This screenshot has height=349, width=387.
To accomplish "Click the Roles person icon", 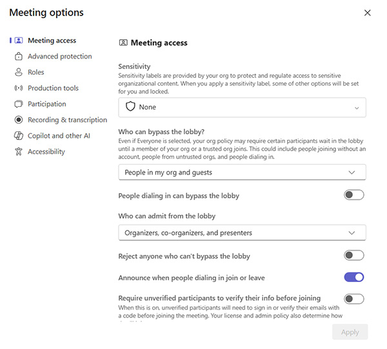I will 19,72.
